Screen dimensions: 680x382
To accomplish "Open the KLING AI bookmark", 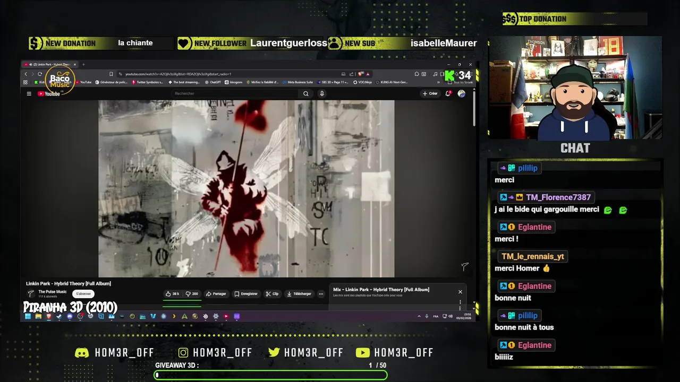I will (x=392, y=82).
